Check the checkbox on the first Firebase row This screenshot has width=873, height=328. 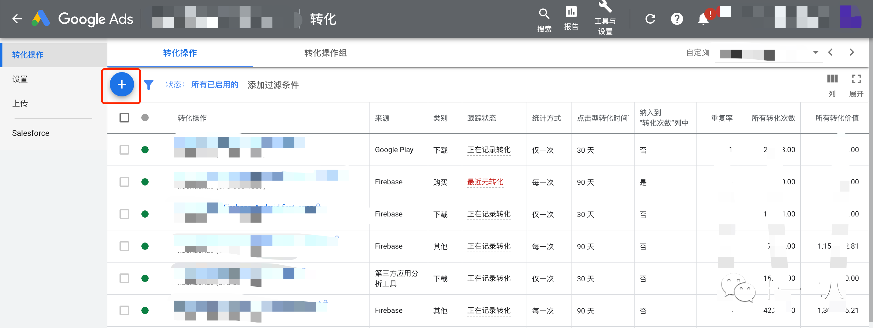pyautogui.click(x=124, y=182)
